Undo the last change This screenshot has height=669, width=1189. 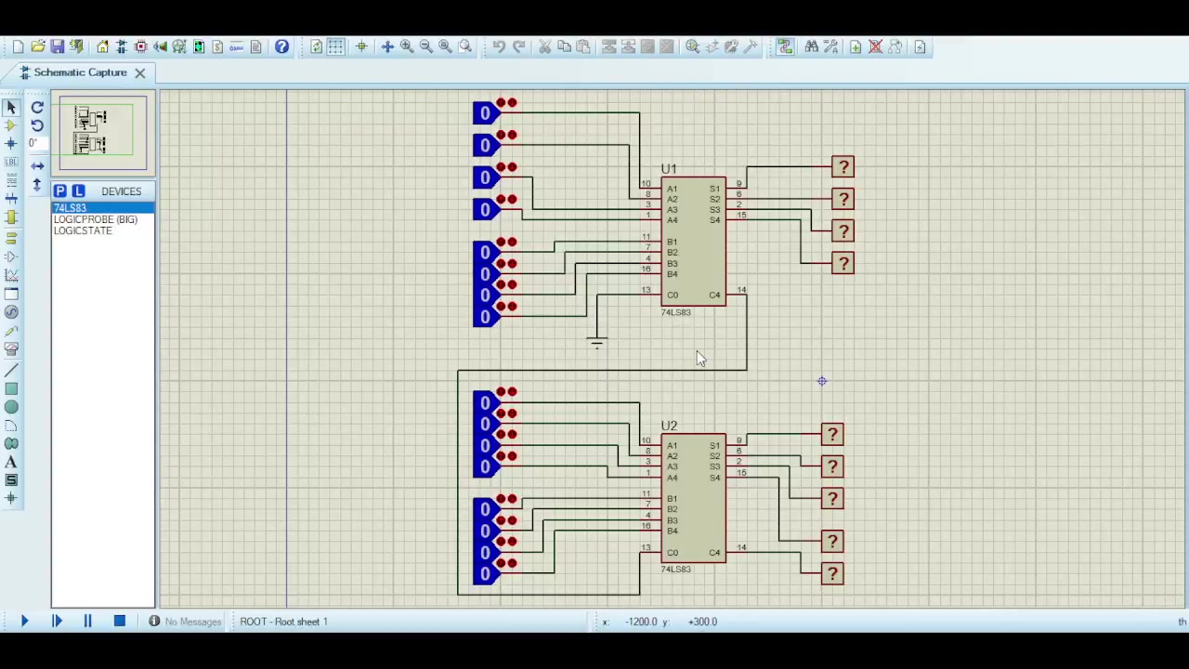tap(499, 46)
